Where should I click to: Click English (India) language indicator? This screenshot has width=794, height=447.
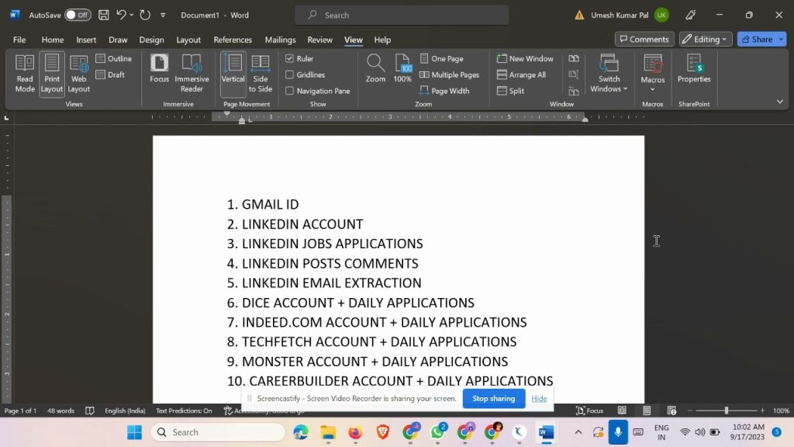[125, 411]
